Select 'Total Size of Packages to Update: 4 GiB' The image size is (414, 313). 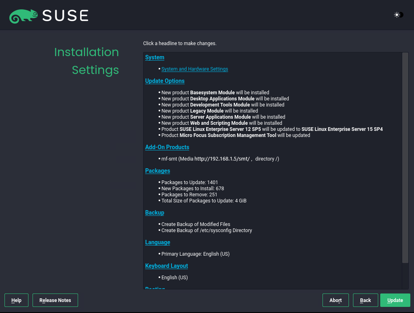point(204,200)
